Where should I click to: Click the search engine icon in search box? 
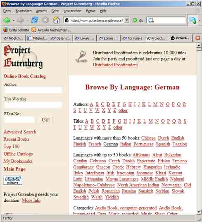(x=150, y=20)
